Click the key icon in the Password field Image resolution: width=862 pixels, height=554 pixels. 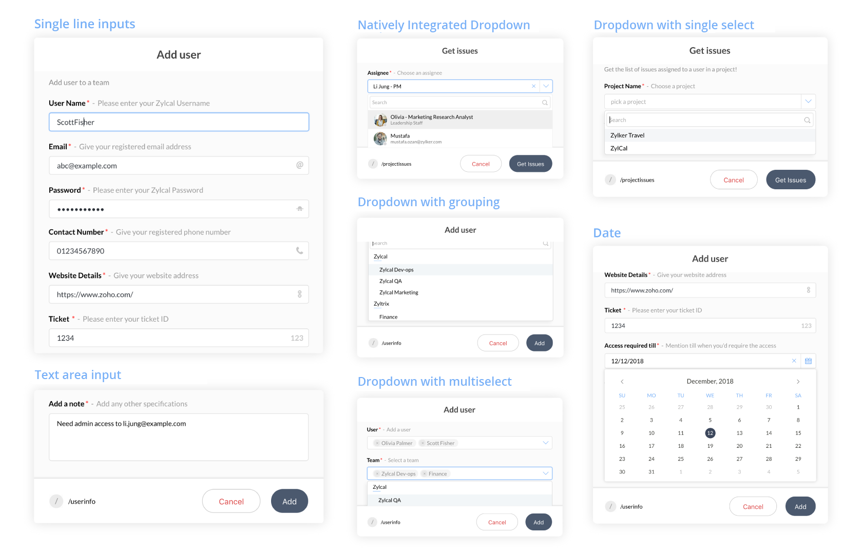[300, 209]
